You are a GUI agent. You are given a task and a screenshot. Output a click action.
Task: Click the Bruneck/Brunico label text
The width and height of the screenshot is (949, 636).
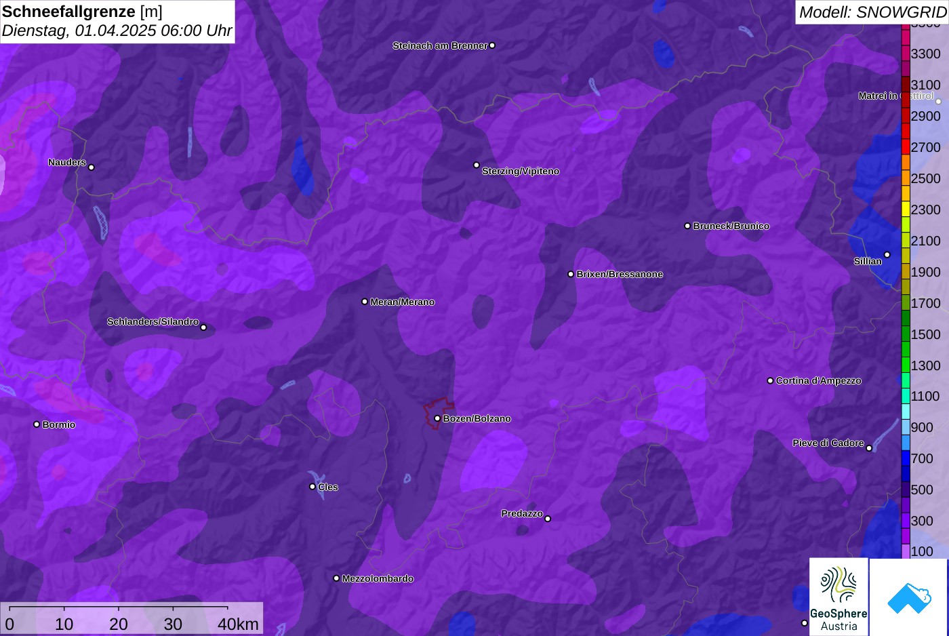(x=731, y=226)
